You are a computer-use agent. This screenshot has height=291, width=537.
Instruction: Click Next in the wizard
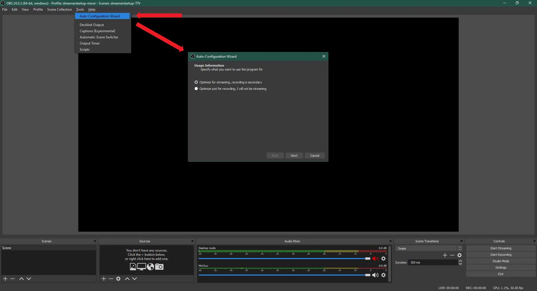pos(294,156)
